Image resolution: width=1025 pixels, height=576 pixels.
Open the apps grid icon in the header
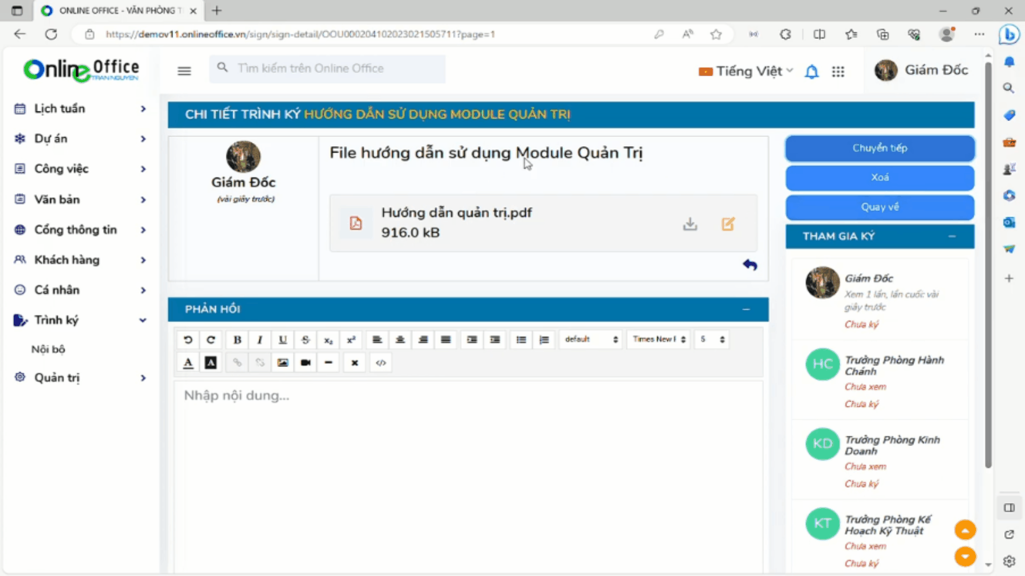click(x=838, y=71)
